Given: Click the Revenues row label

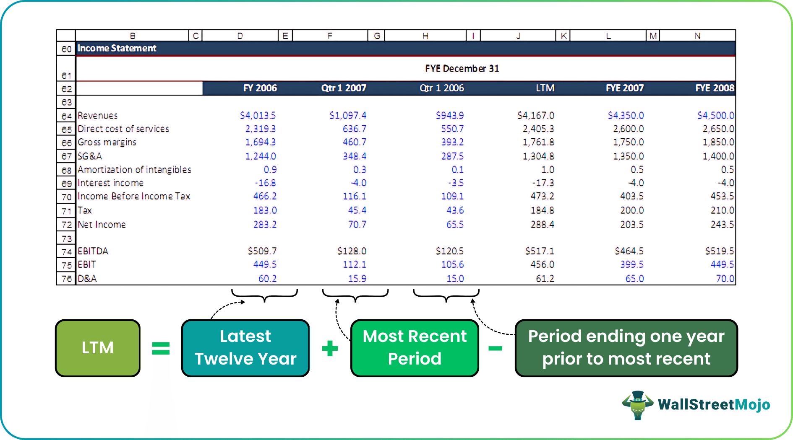Looking at the screenshot, I should [x=97, y=115].
